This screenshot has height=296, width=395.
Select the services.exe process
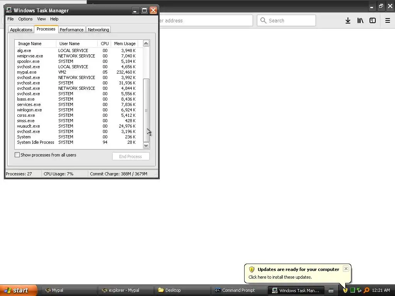click(x=76, y=104)
